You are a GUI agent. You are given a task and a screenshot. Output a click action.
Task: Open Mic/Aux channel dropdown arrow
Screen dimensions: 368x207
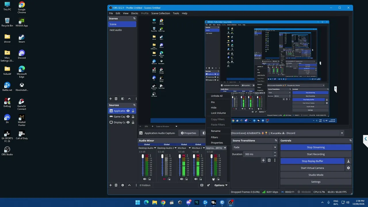[189, 148]
